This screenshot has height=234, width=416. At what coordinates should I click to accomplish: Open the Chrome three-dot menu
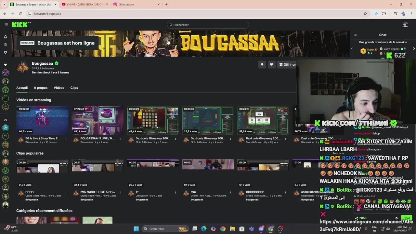[411, 14]
